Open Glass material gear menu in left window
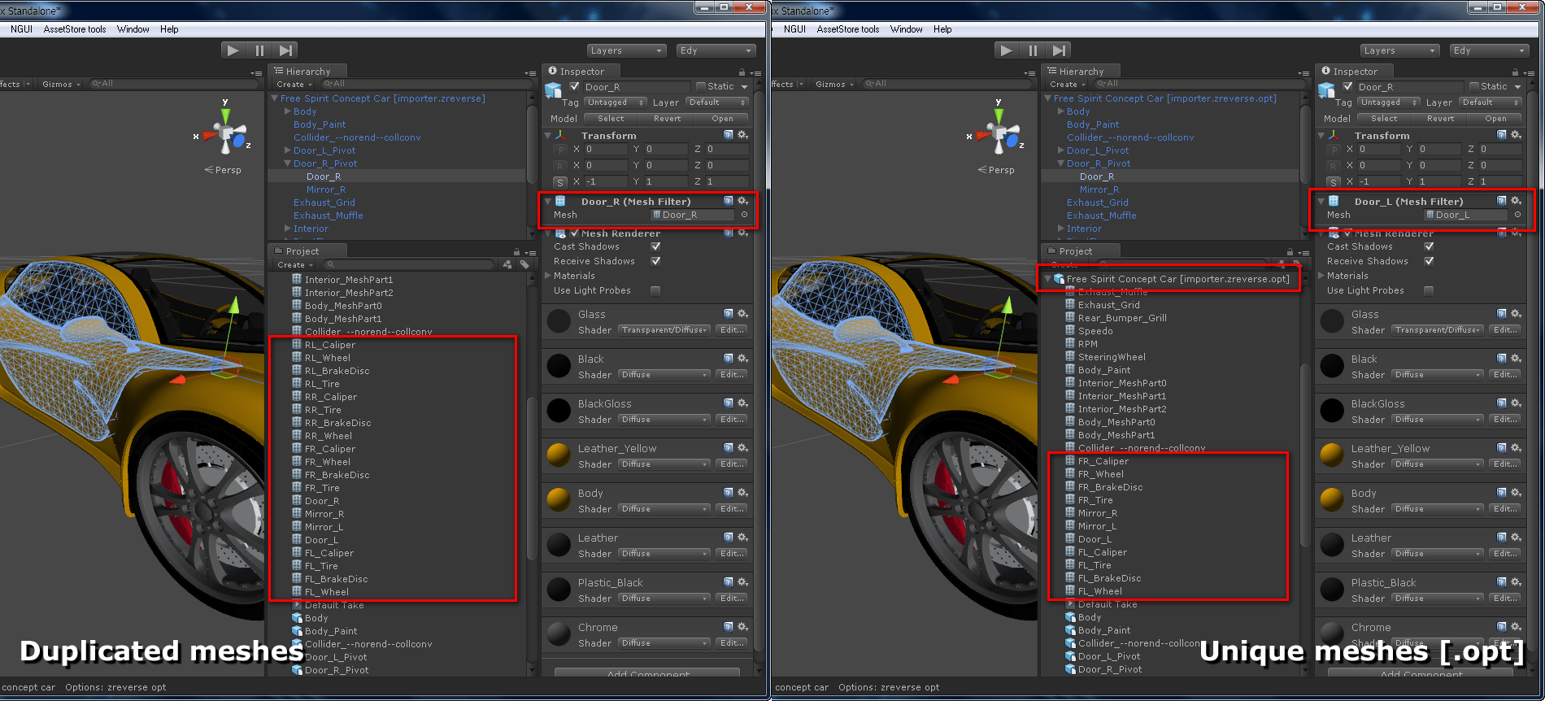The width and height of the screenshot is (1545, 701). 742,314
